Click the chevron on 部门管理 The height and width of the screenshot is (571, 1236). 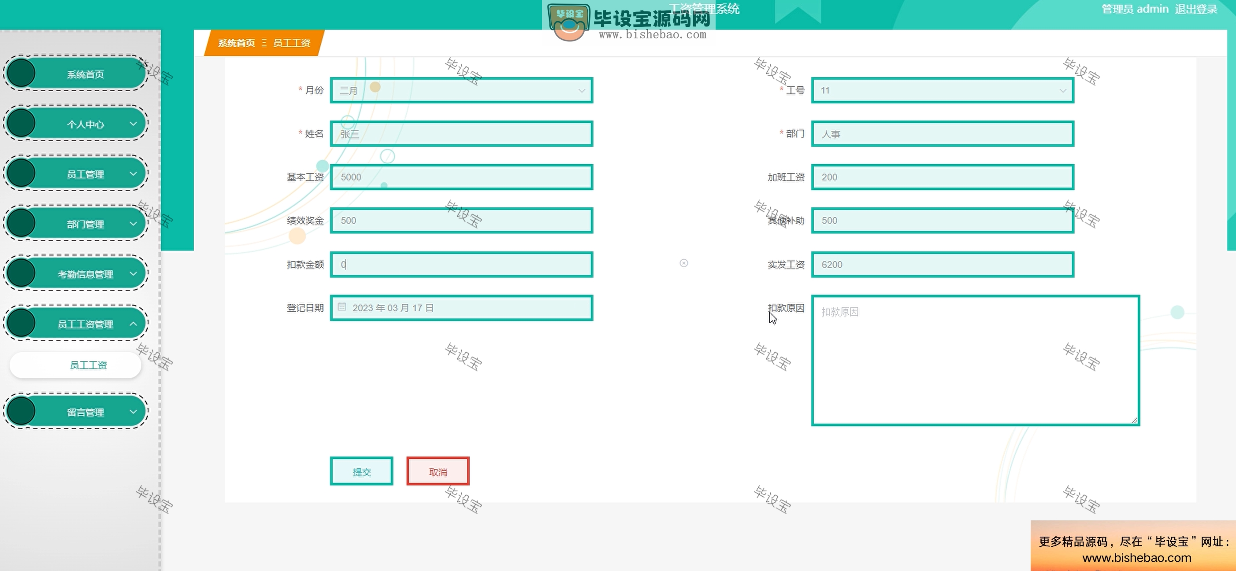pyautogui.click(x=134, y=223)
